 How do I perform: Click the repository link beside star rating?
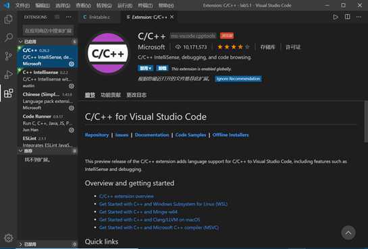[268, 47]
